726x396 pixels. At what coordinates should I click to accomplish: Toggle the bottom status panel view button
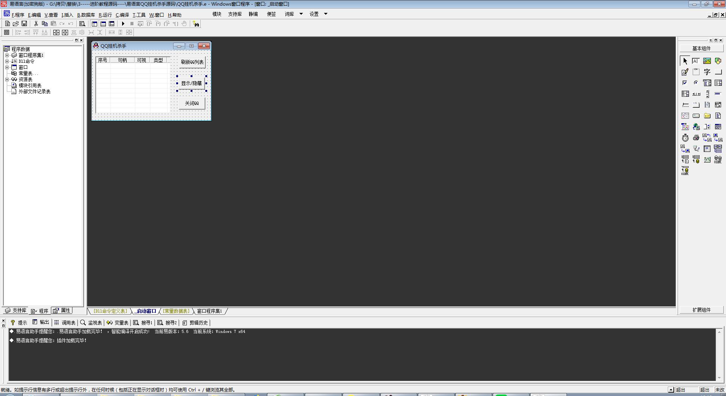(x=103, y=24)
